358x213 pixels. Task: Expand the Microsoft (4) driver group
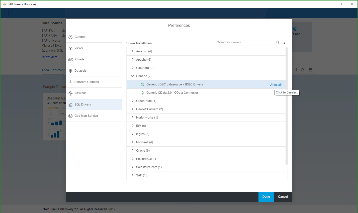(133, 142)
